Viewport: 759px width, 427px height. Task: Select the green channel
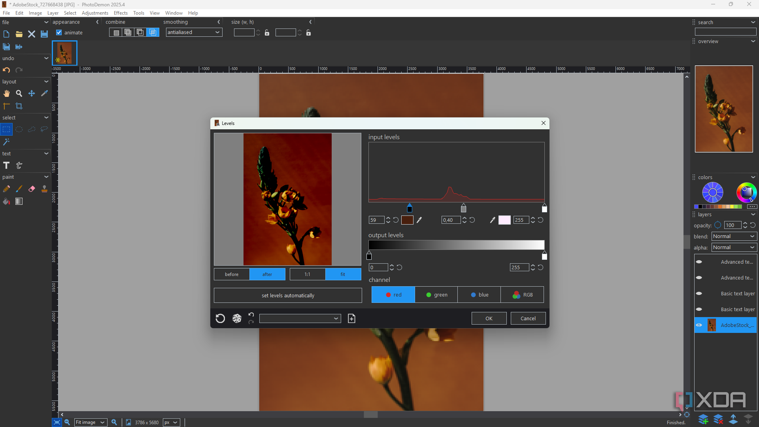pos(436,295)
